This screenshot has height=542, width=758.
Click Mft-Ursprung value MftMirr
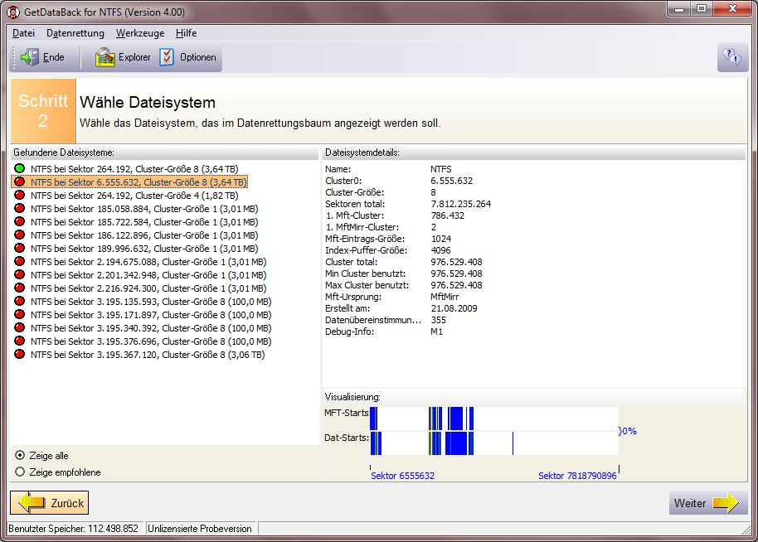(x=445, y=297)
